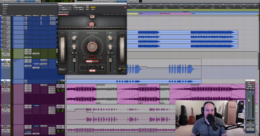Mute the 70's Piano track
Screen dimensions: 260x136
(9, 87)
